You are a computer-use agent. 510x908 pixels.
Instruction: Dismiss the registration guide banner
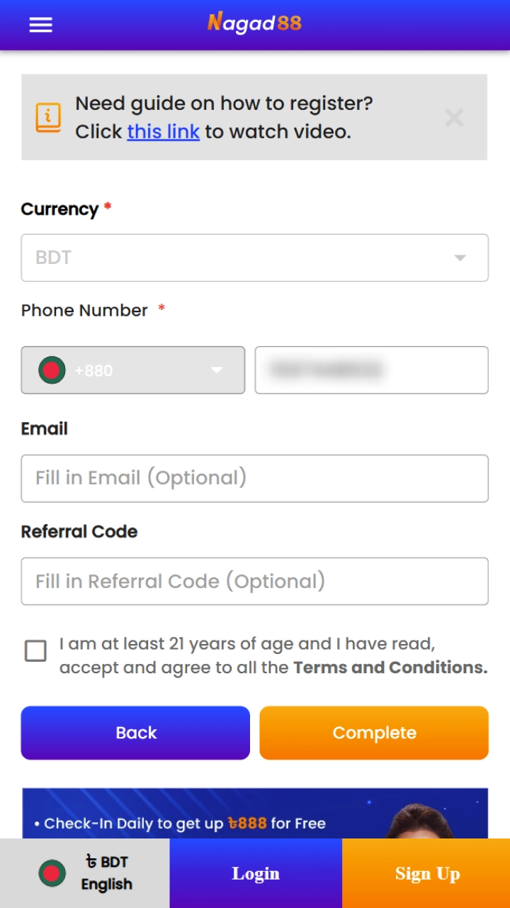click(x=453, y=118)
